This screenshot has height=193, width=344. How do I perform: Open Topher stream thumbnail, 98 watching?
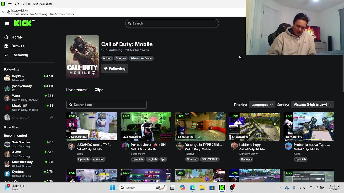(x=200, y=126)
